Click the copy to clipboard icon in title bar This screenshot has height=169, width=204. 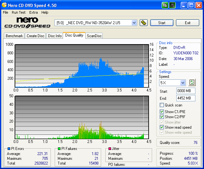(x=165, y=5)
